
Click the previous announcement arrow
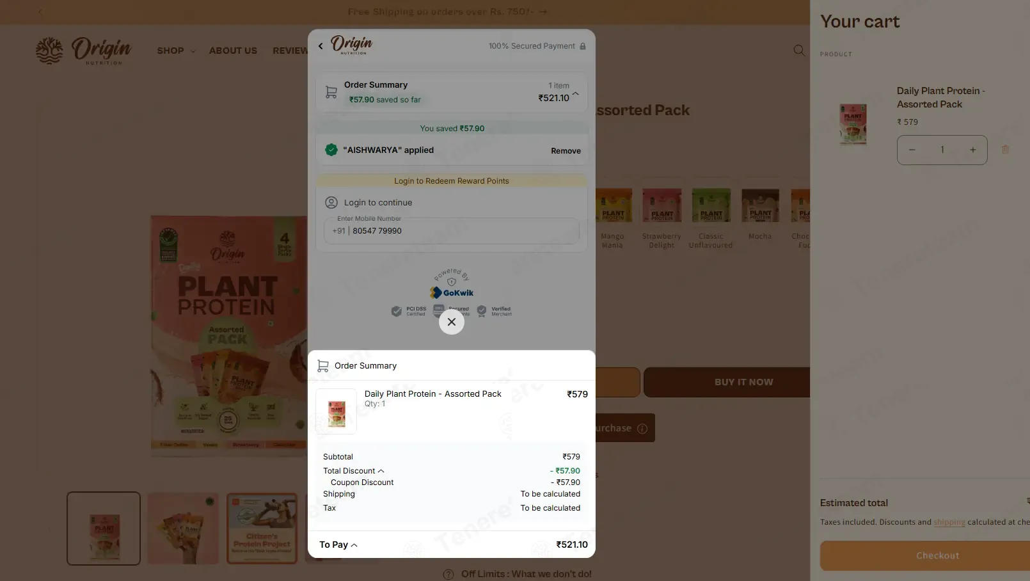click(x=40, y=12)
